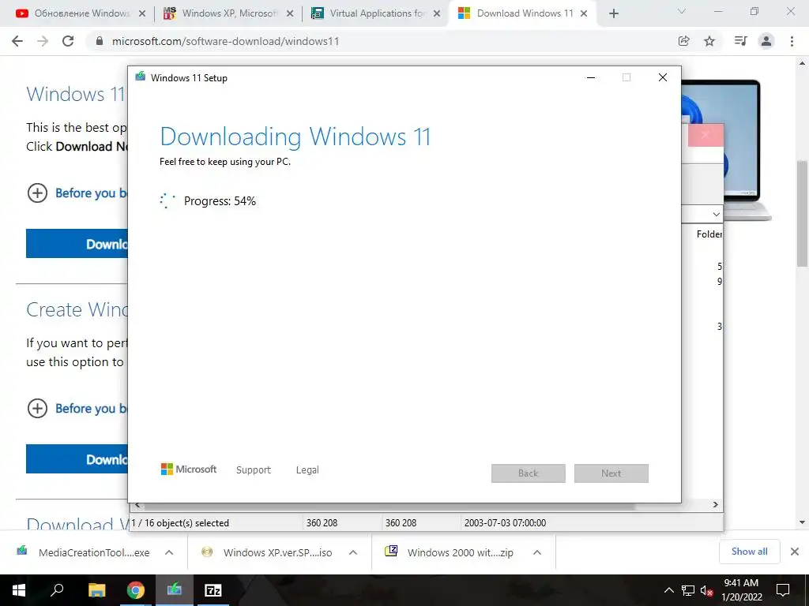Image resolution: width=809 pixels, height=606 pixels.
Task: Open the Legal link in Setup
Action: click(x=307, y=470)
